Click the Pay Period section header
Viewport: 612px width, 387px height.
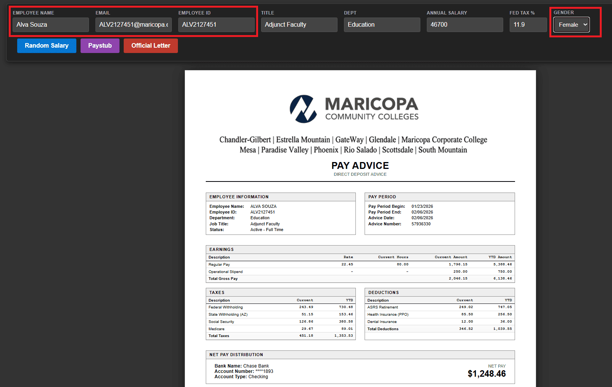pos(382,197)
